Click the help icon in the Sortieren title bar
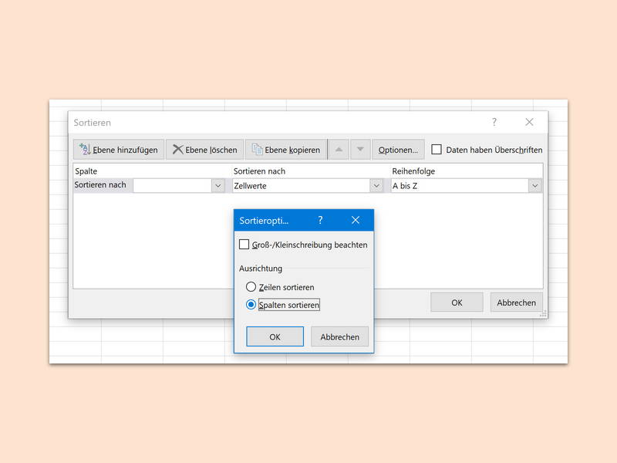 (x=494, y=122)
